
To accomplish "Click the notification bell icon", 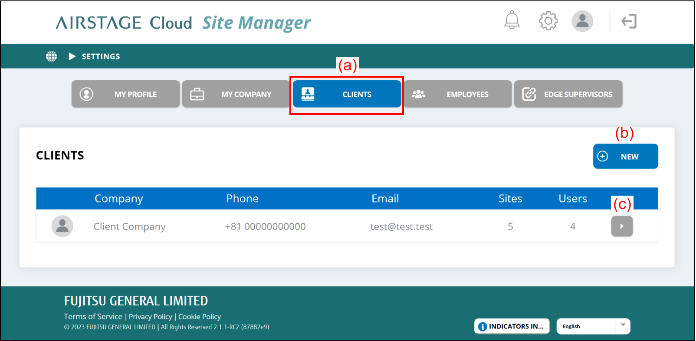I will 512,20.
